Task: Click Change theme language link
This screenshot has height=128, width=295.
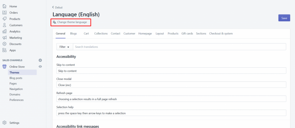Action: [72, 22]
